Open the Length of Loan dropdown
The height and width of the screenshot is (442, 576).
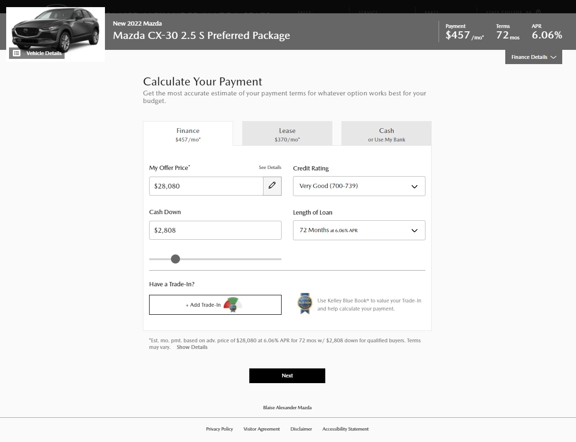point(359,230)
